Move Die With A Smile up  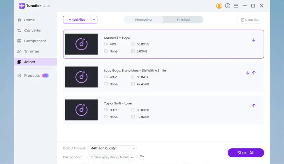pyautogui.click(x=254, y=73)
